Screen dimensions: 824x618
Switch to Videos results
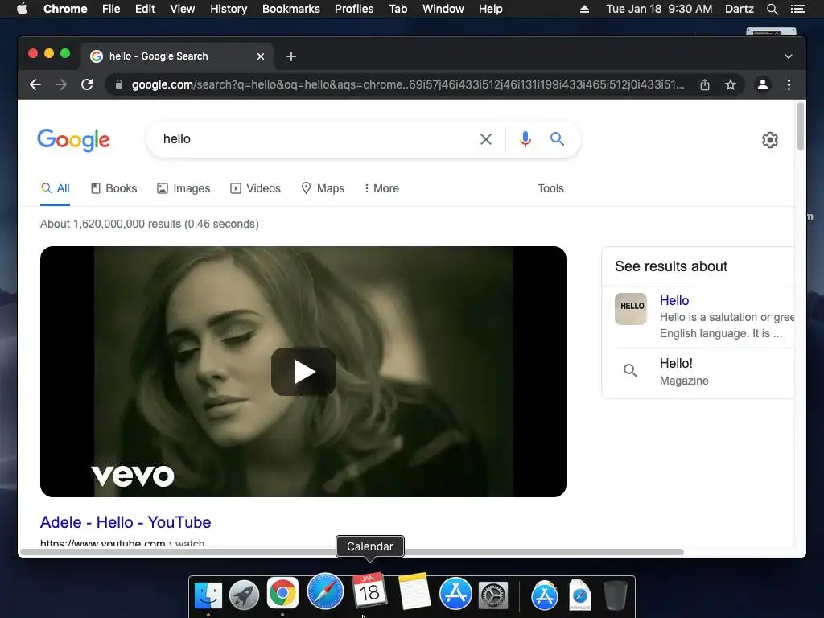tap(255, 188)
